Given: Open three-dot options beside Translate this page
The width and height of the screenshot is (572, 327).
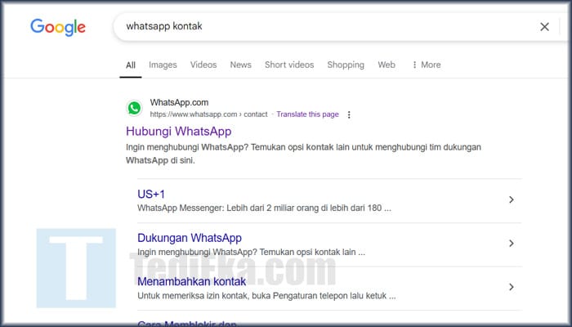Looking at the screenshot, I should click(349, 115).
